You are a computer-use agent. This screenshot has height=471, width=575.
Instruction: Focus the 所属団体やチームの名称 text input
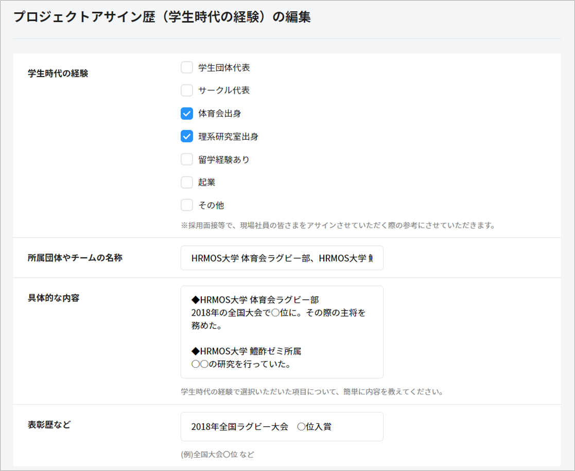[x=282, y=258]
